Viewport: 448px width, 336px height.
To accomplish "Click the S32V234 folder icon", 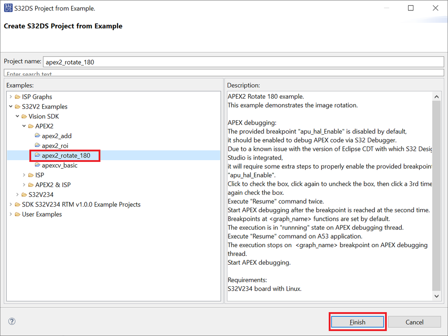I will [x=24, y=194].
